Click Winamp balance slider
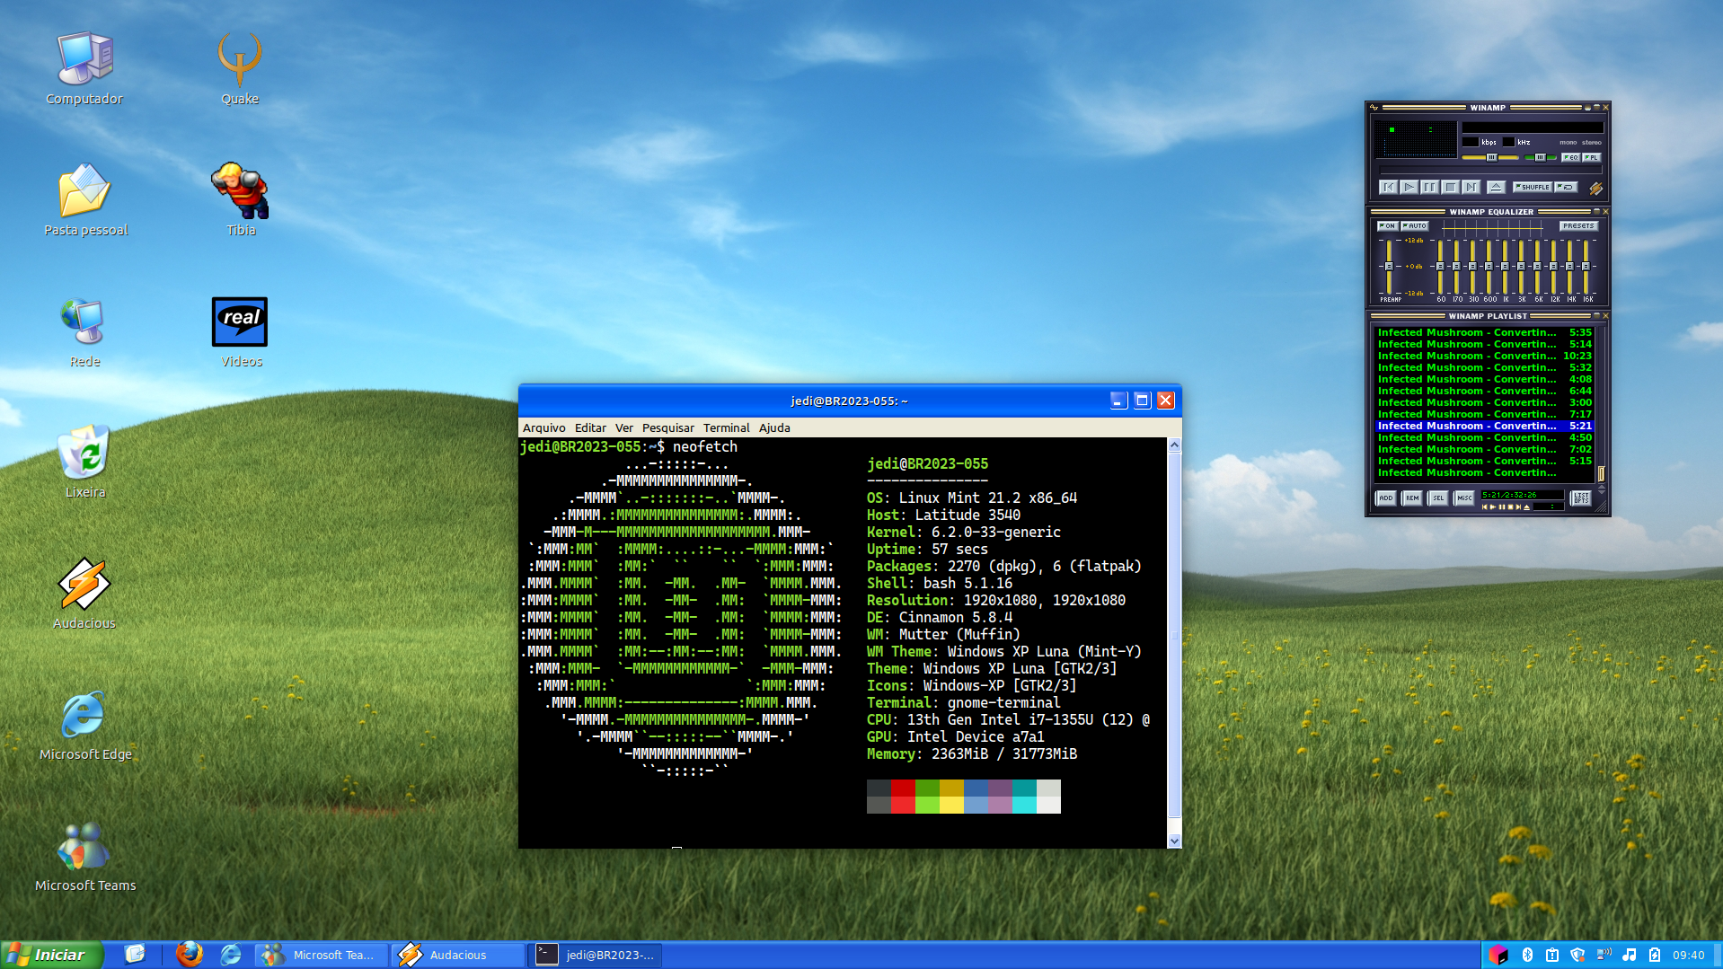The image size is (1723, 969). coord(1540,157)
